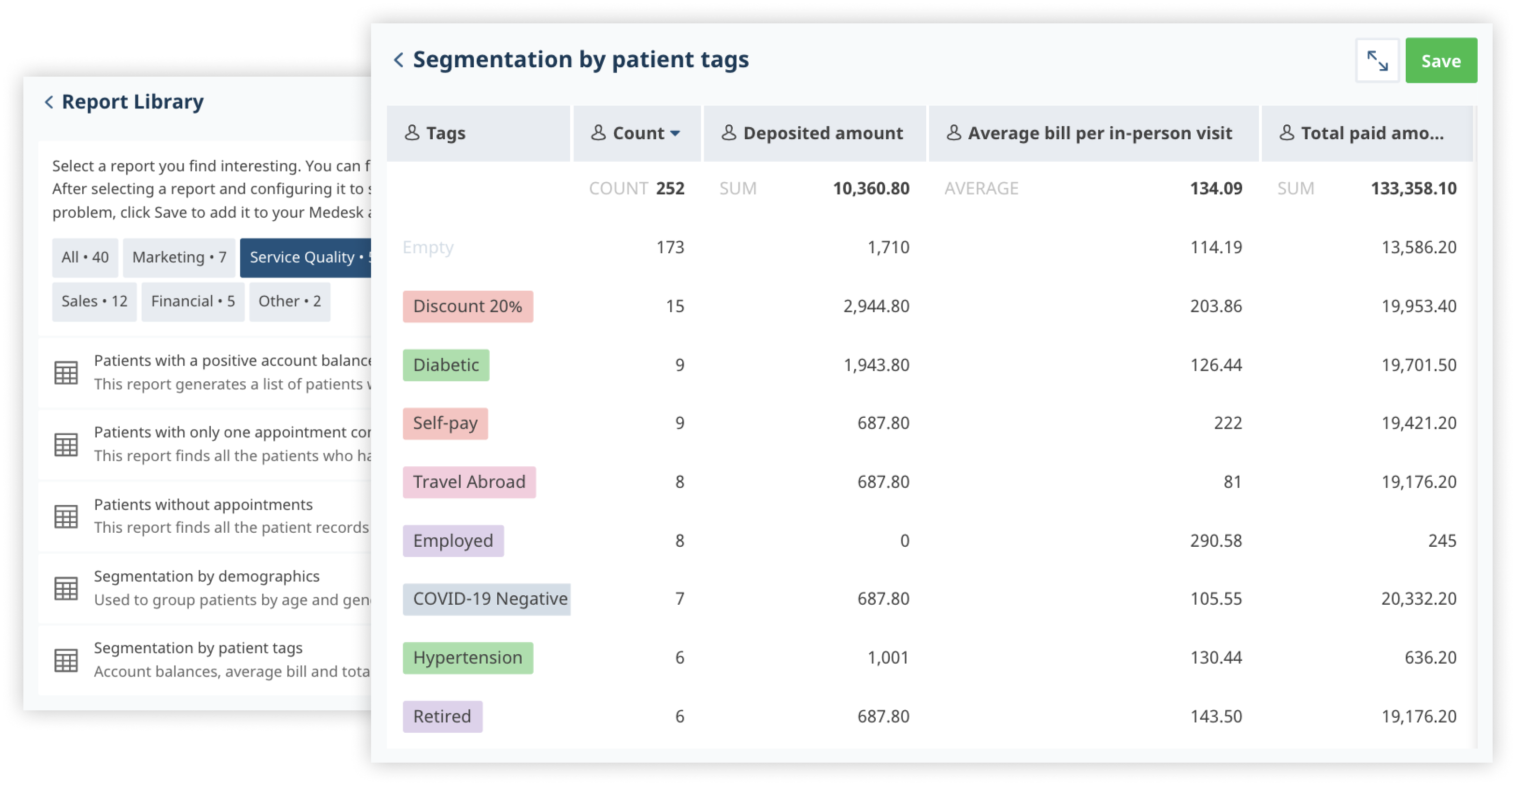This screenshot has height=786, width=1516.
Task: Click average bill 143.50 for Retired
Action: click(x=1216, y=716)
